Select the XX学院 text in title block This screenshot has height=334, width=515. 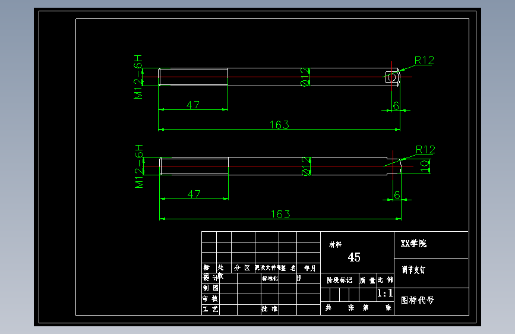413,244
